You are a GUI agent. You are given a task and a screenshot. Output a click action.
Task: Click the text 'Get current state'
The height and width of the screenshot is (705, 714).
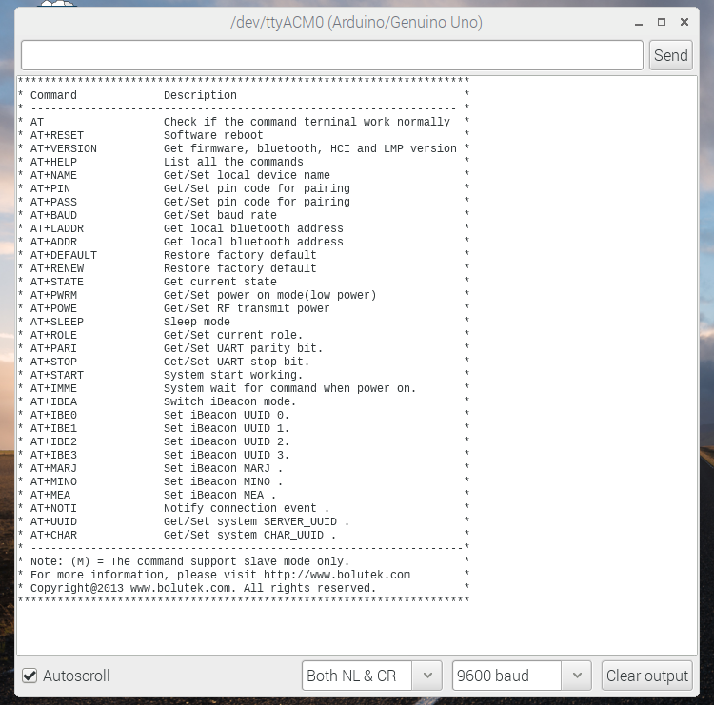click(221, 283)
